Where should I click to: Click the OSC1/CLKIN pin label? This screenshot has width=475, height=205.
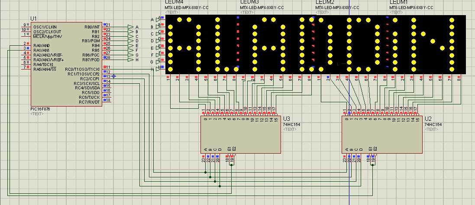point(45,27)
